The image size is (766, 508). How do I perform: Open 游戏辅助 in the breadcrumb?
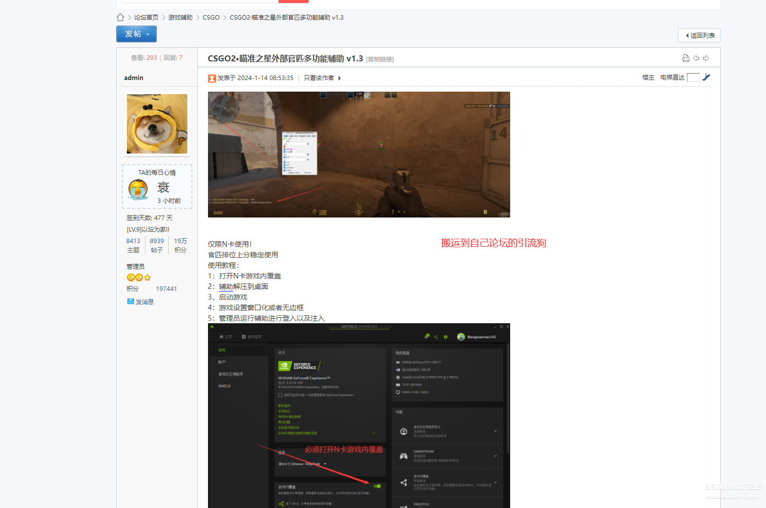(180, 18)
